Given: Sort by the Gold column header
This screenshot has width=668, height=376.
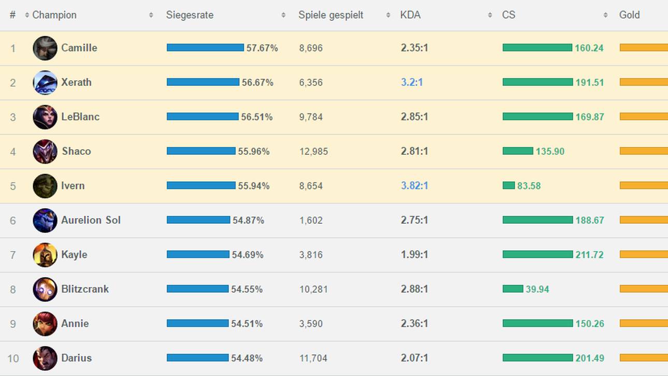Looking at the screenshot, I should point(629,15).
